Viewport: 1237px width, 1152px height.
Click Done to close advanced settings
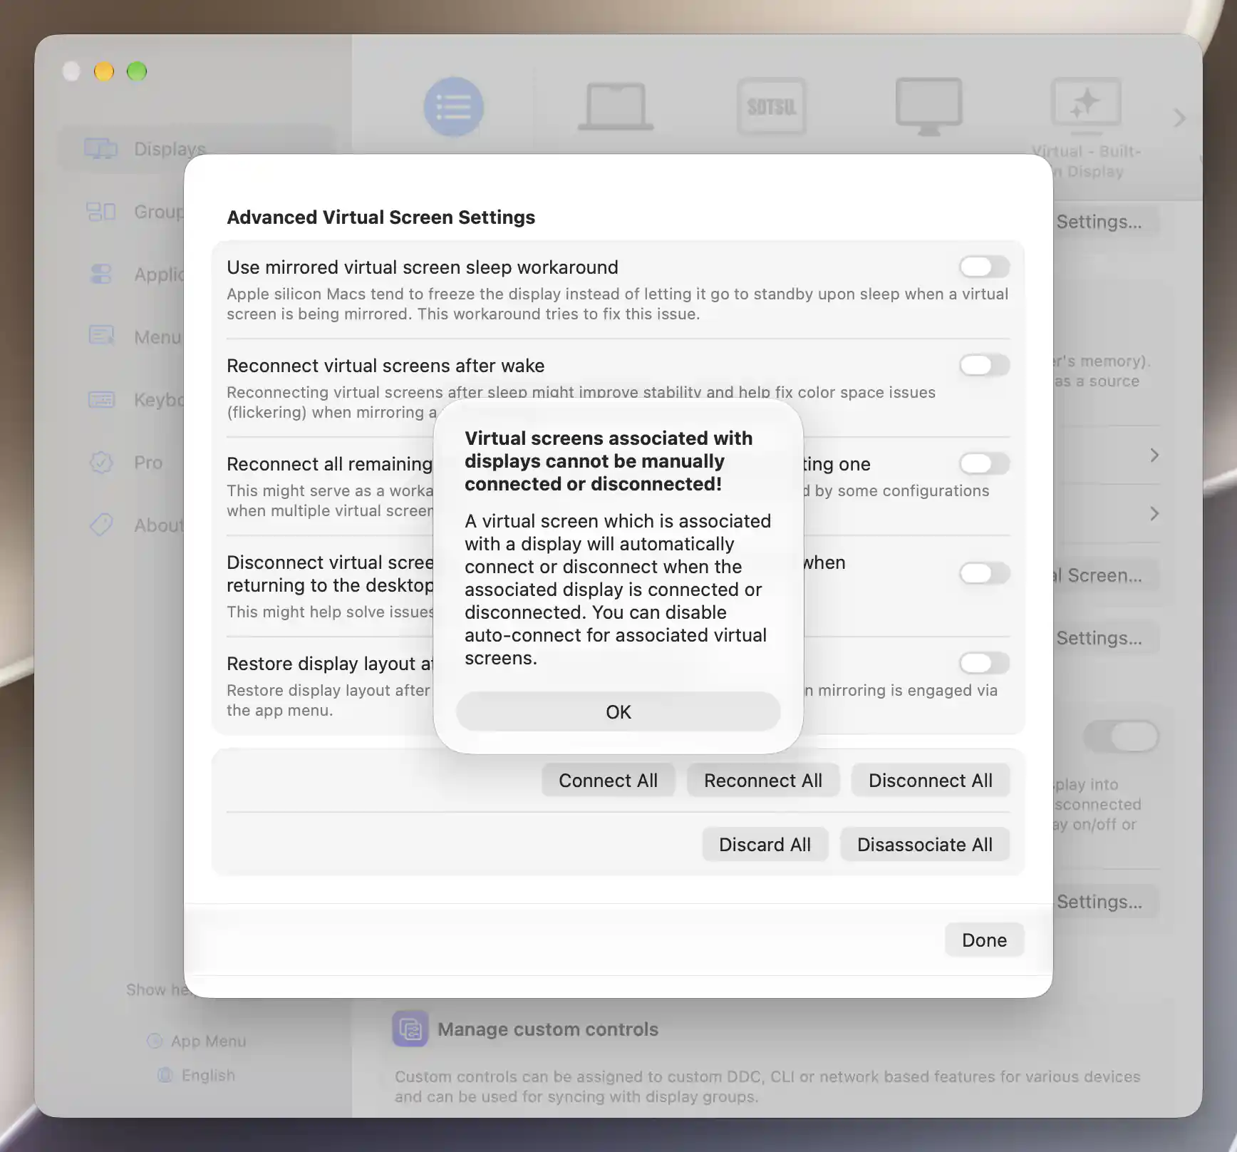(x=984, y=940)
